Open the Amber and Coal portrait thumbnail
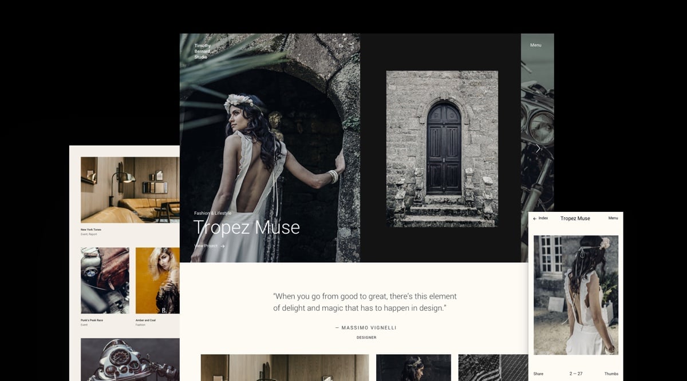The width and height of the screenshot is (687, 381). click(157, 280)
